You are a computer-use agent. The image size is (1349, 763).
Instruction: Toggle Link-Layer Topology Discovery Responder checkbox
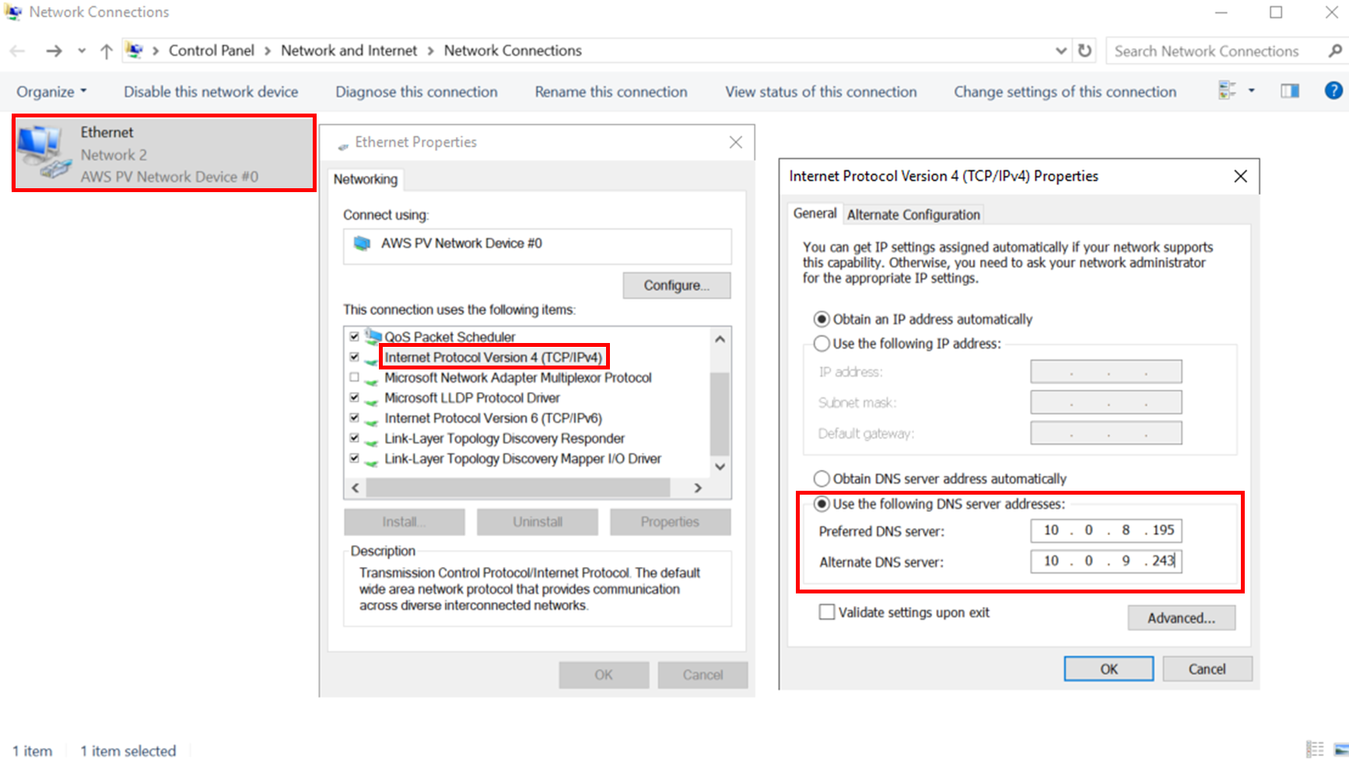[355, 438]
